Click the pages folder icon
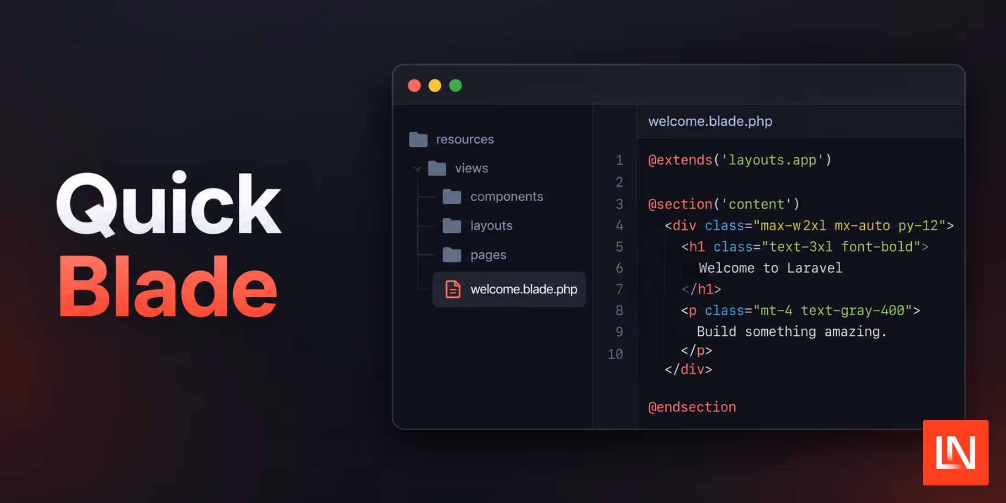The image size is (1006, 503). [452, 255]
